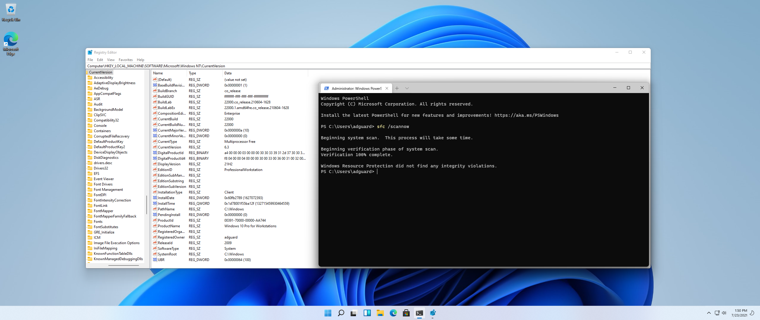Select the FontSubstitutes key
Screen dimensions: 760x320
pyautogui.click(x=106, y=227)
